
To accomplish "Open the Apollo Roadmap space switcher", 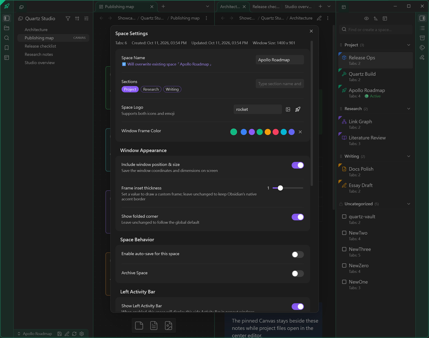I will (35, 334).
